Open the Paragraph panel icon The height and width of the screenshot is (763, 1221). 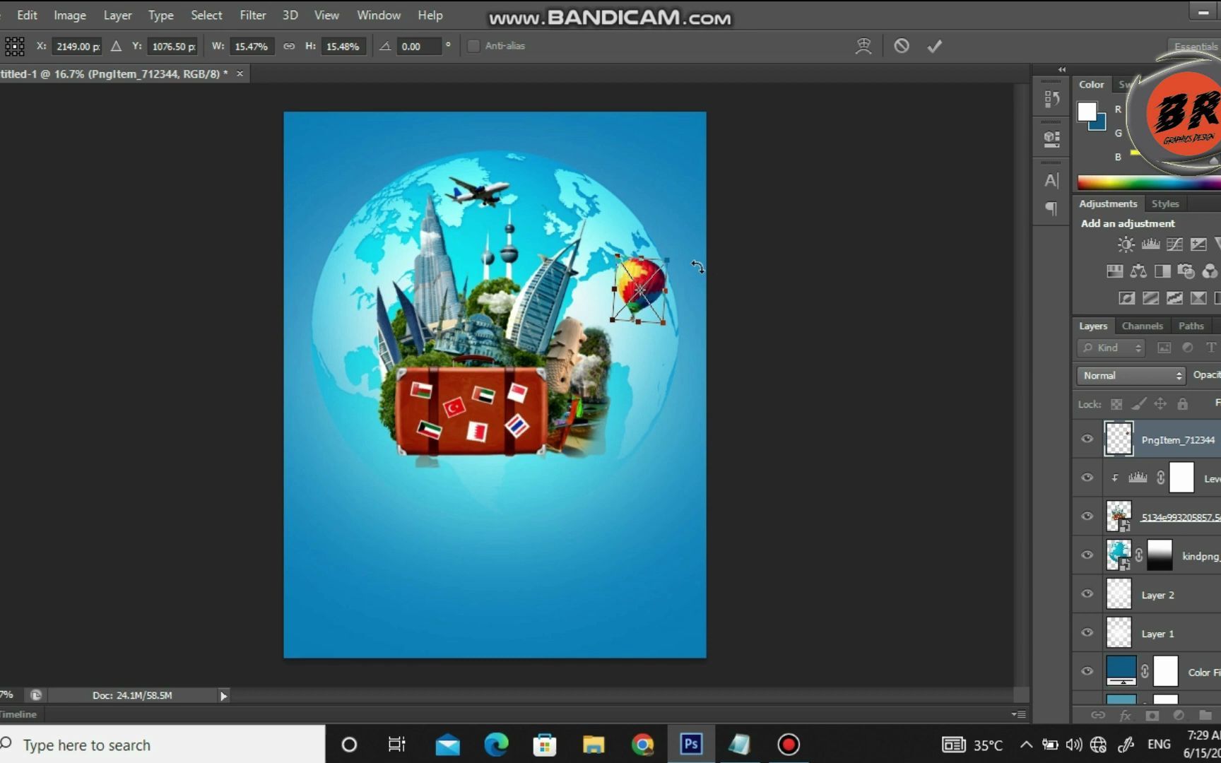[x=1051, y=208]
